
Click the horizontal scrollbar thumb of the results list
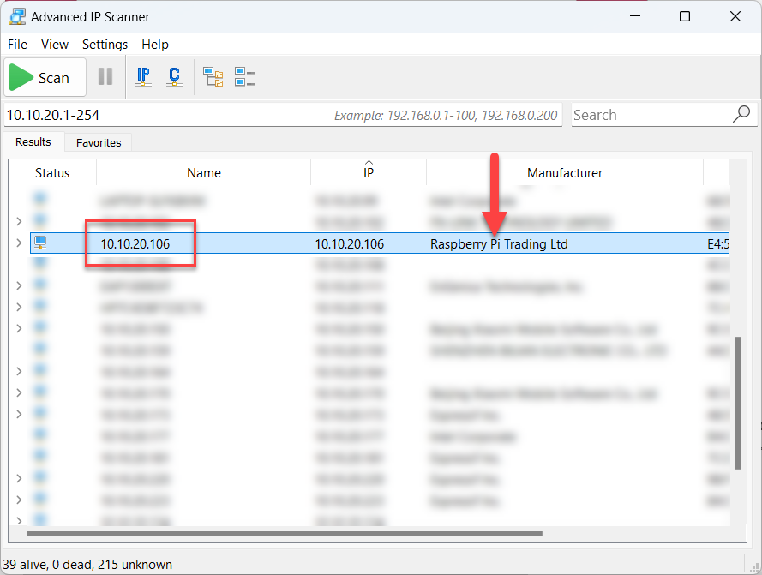click(285, 534)
